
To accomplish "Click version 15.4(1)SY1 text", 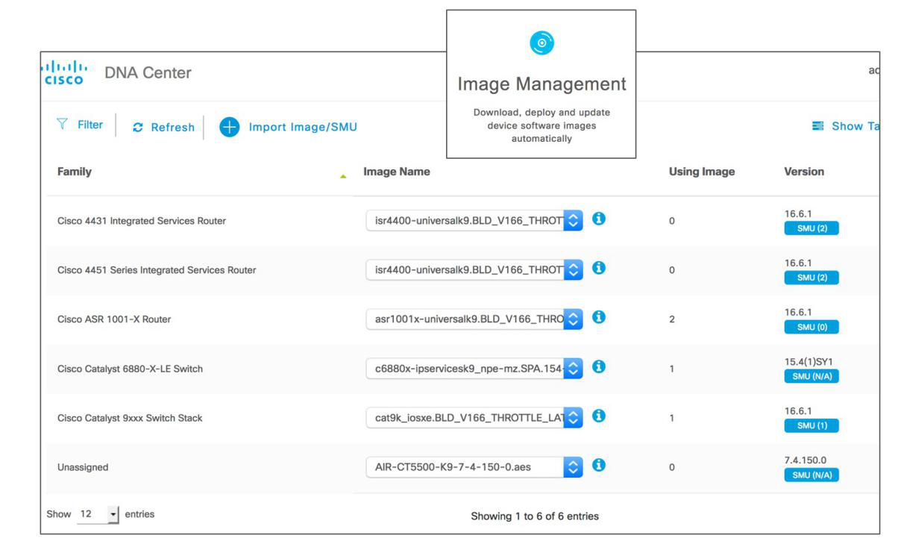I will click(808, 362).
